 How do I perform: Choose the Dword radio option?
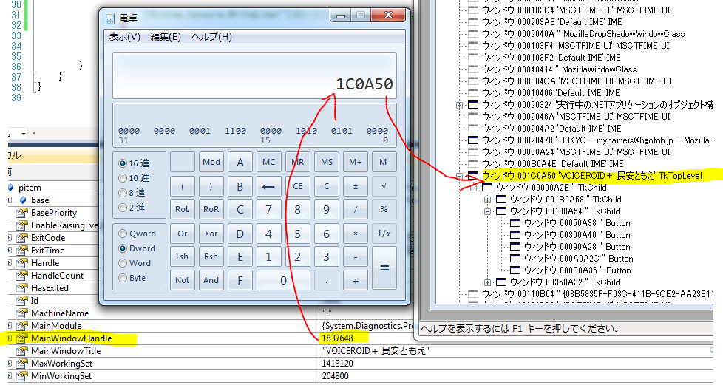coord(123,248)
